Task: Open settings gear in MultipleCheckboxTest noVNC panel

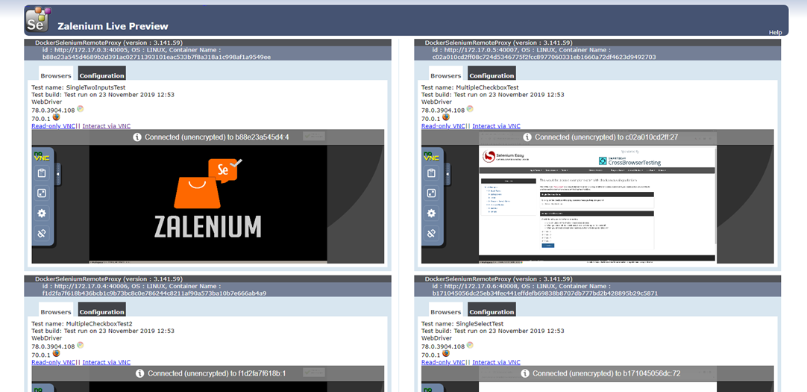Action: 431,213
